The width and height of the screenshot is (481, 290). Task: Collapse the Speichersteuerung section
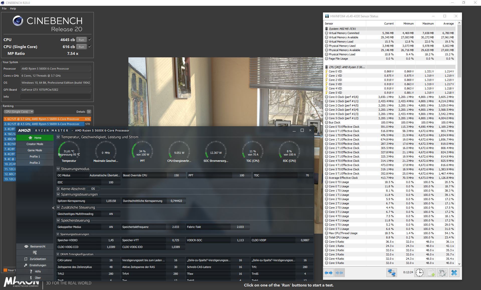click(58, 220)
